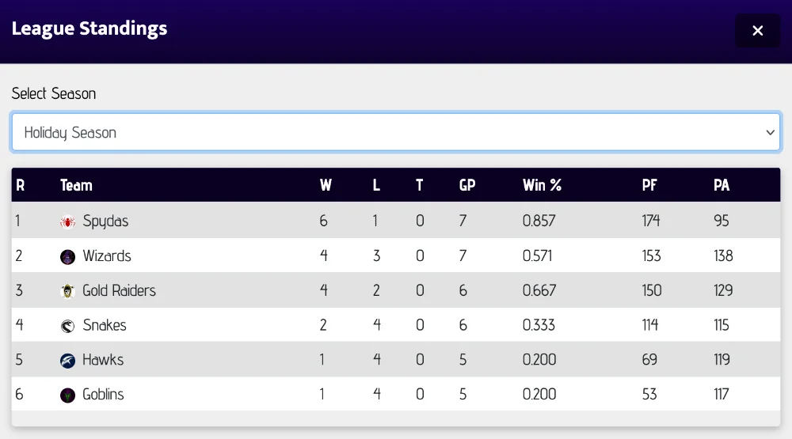Select the Gold Raiders team name

click(x=119, y=290)
